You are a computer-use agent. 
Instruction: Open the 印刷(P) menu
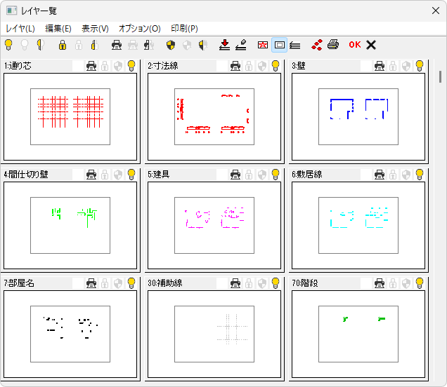click(x=184, y=29)
